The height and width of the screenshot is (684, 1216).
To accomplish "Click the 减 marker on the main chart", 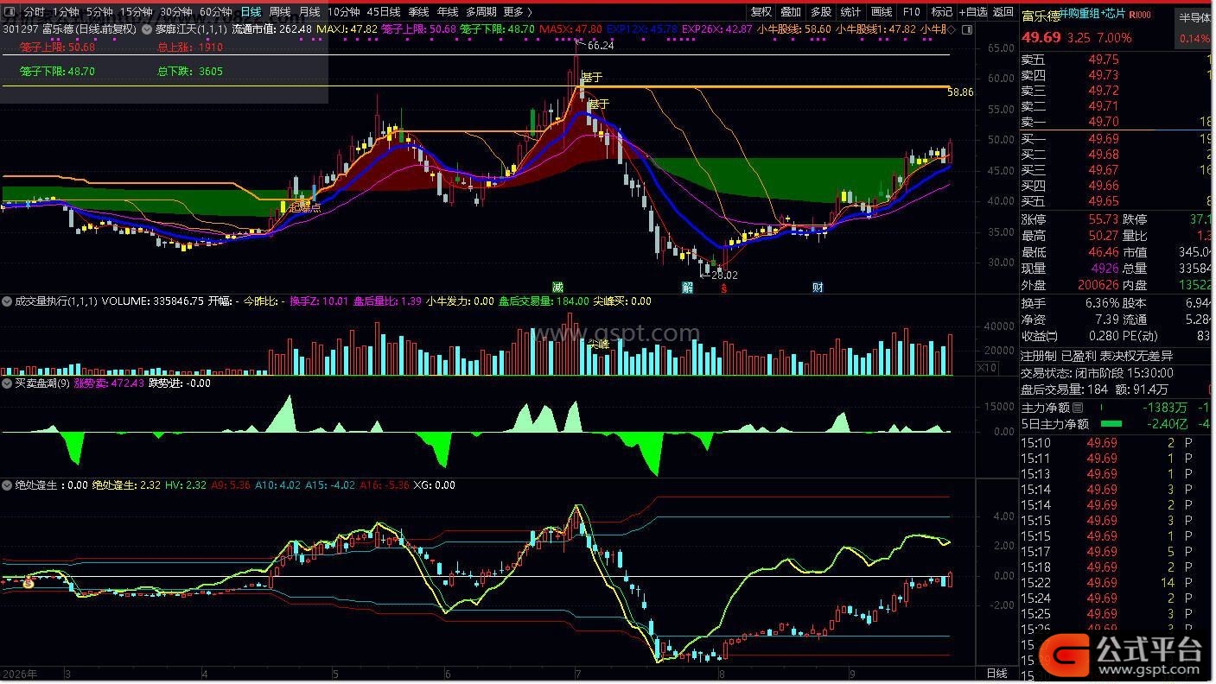I will (x=558, y=288).
